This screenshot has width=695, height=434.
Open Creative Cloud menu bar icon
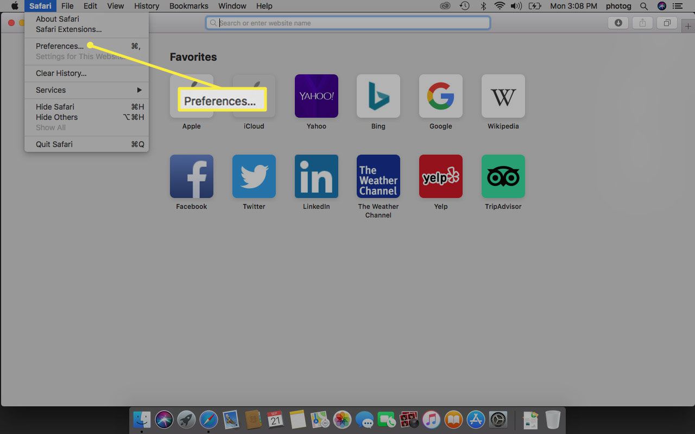(445, 6)
